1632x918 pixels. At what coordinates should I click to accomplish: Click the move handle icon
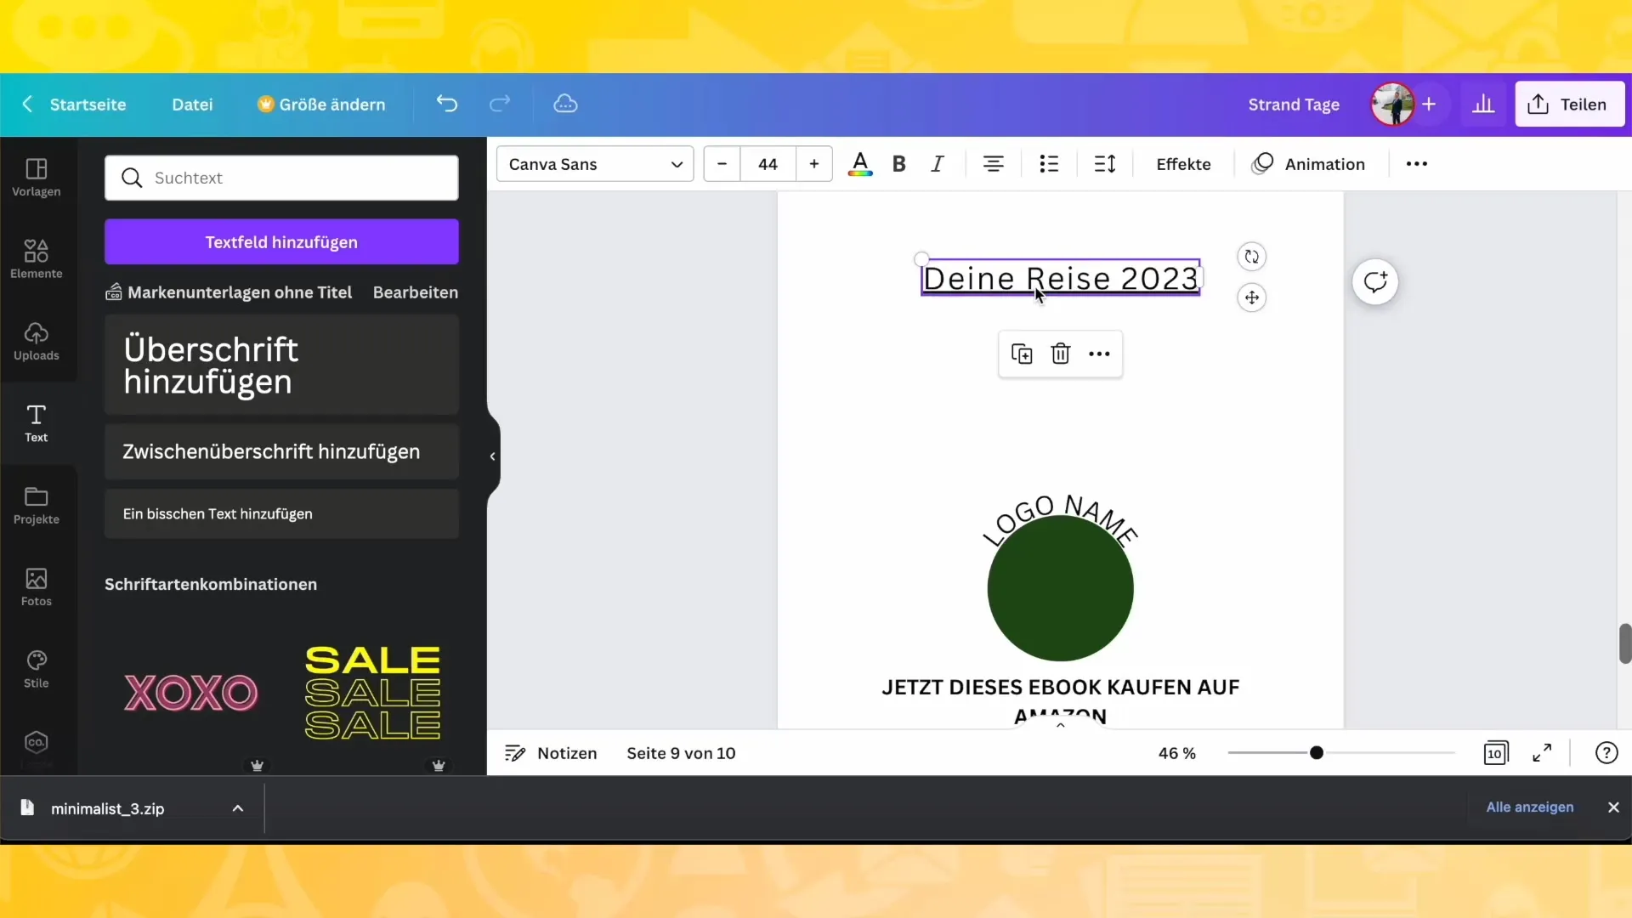click(1251, 297)
